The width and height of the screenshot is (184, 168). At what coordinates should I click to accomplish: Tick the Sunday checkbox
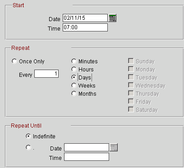(x=131, y=61)
